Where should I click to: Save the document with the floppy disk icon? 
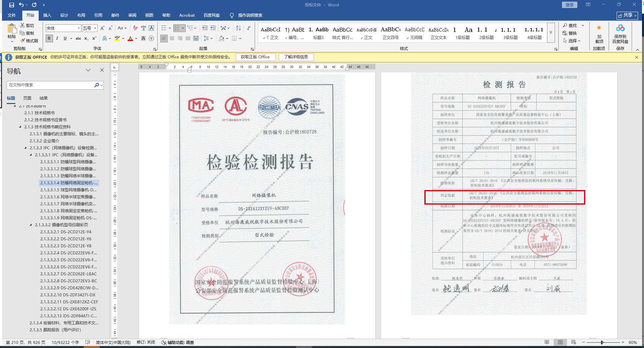12,5
